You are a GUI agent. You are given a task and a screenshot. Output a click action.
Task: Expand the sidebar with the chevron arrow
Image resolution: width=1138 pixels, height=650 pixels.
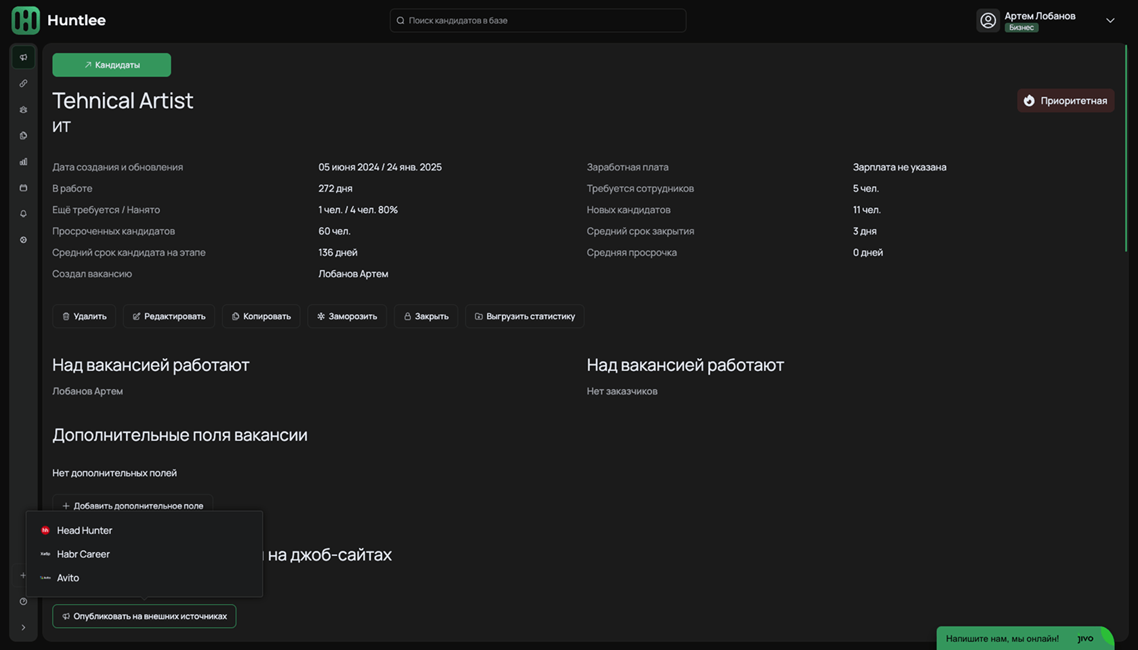[x=24, y=628]
